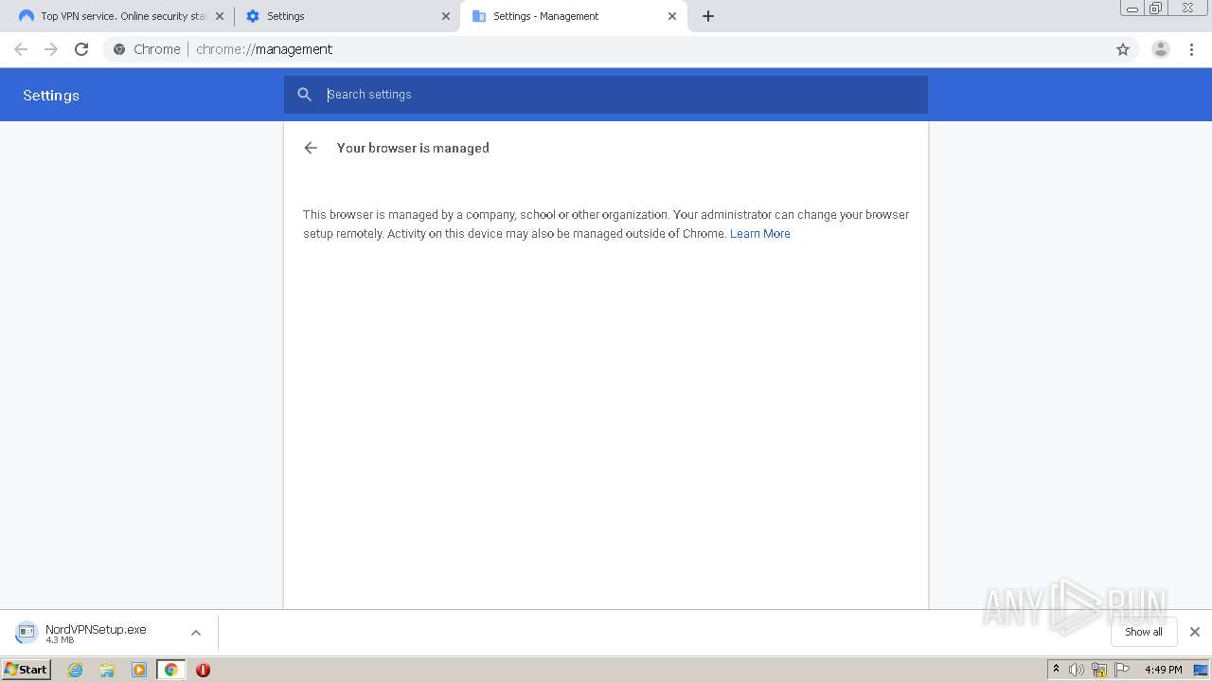Open the Chrome three-dot menu

click(x=1192, y=49)
